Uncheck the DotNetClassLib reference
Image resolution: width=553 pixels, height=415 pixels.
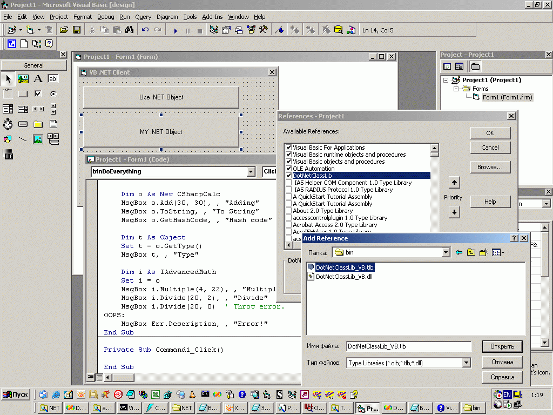tap(288, 176)
